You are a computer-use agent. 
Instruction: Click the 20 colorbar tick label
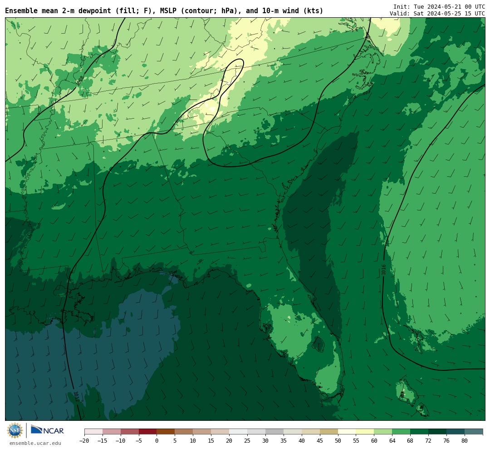tap(230, 440)
